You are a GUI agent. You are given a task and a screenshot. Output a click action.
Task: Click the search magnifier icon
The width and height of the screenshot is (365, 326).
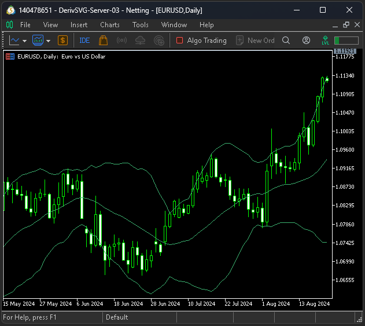pyautogui.click(x=286, y=41)
